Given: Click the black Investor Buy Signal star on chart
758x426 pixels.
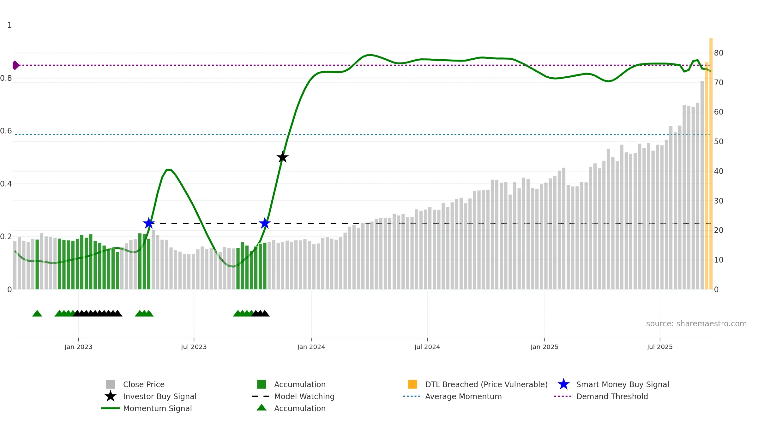Looking at the screenshot, I should (x=282, y=157).
